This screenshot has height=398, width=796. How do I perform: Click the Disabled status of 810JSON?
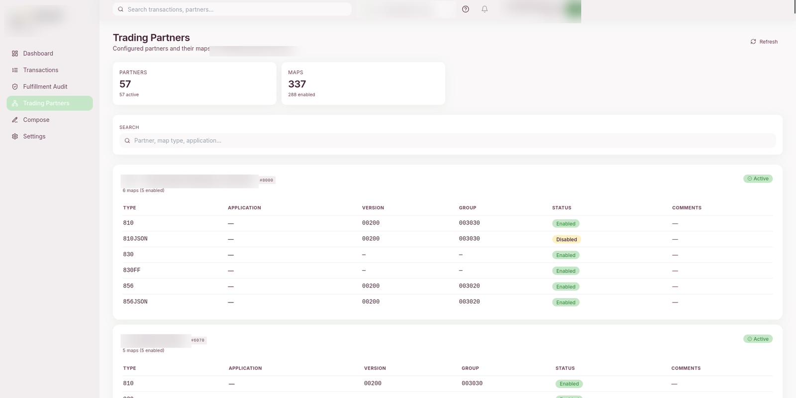pyautogui.click(x=567, y=239)
